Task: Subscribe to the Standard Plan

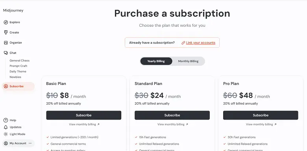Action: pos(172,115)
